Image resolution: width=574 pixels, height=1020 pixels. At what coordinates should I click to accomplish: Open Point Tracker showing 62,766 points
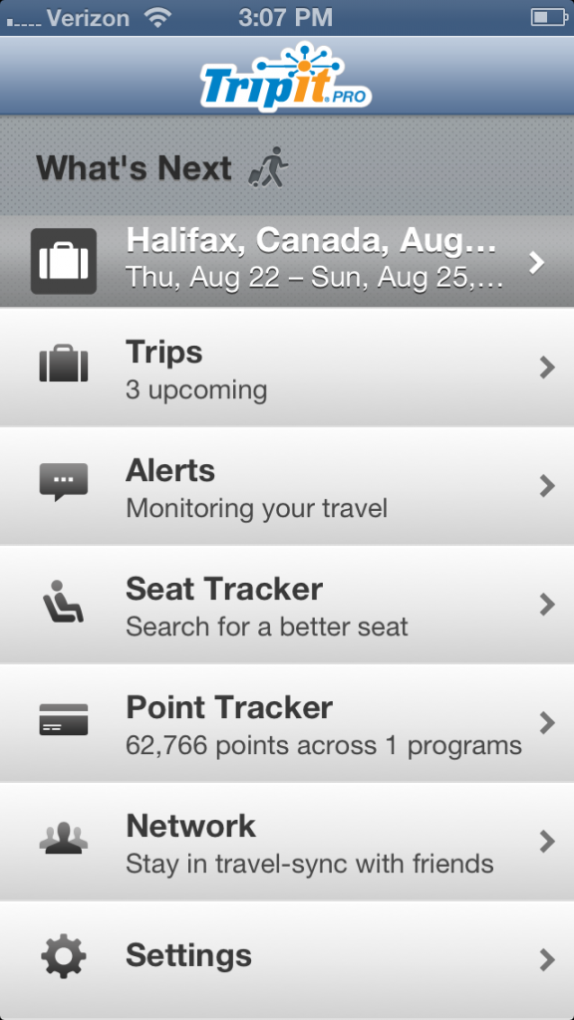287,721
